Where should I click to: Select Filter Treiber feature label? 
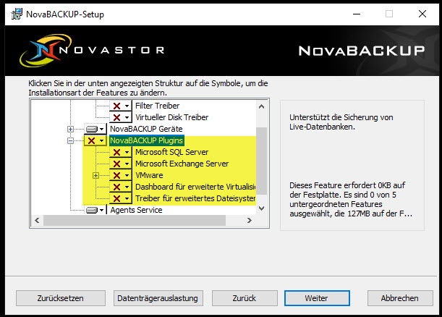[157, 106]
